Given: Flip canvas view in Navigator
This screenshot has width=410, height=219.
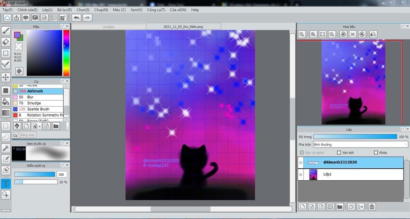Looking at the screenshot, I should point(373,34).
